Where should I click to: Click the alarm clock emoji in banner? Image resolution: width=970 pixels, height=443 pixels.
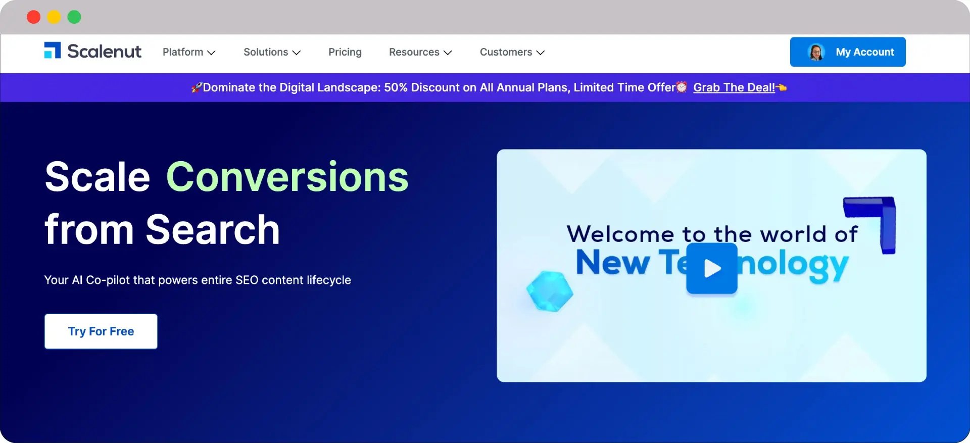coord(682,87)
